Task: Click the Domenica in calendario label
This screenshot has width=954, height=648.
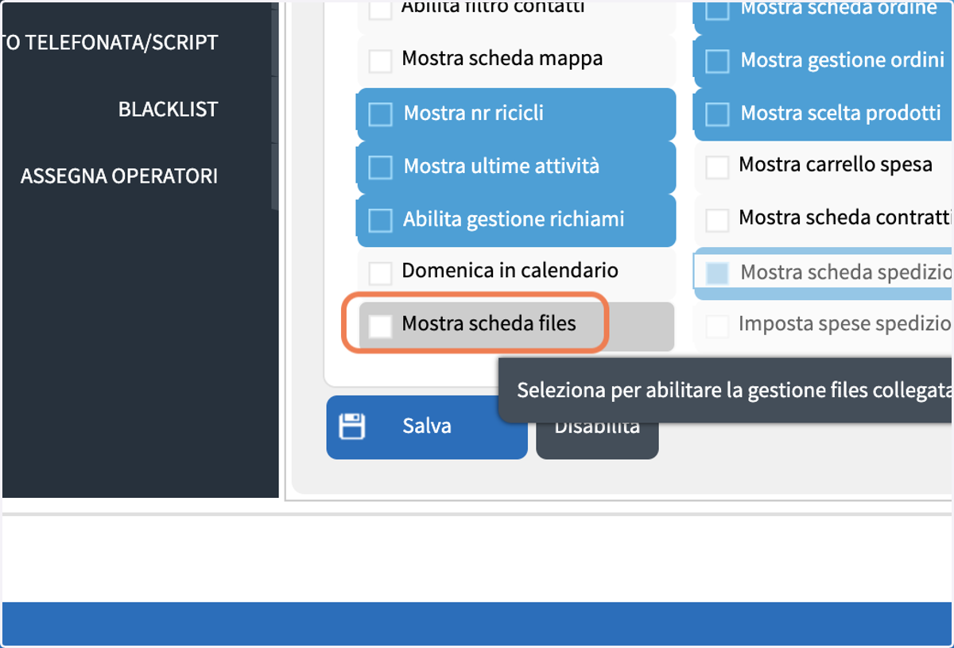Action: [x=510, y=271]
